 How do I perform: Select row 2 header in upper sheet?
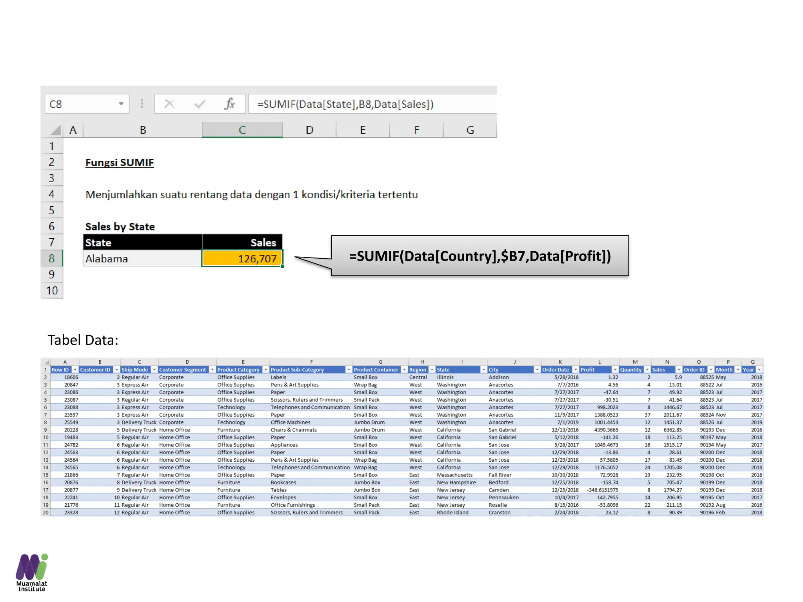click(x=51, y=162)
